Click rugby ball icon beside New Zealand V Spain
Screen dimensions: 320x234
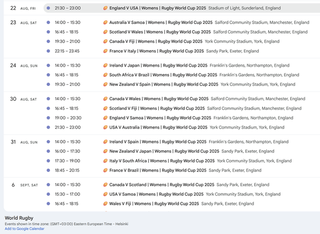(105, 84)
